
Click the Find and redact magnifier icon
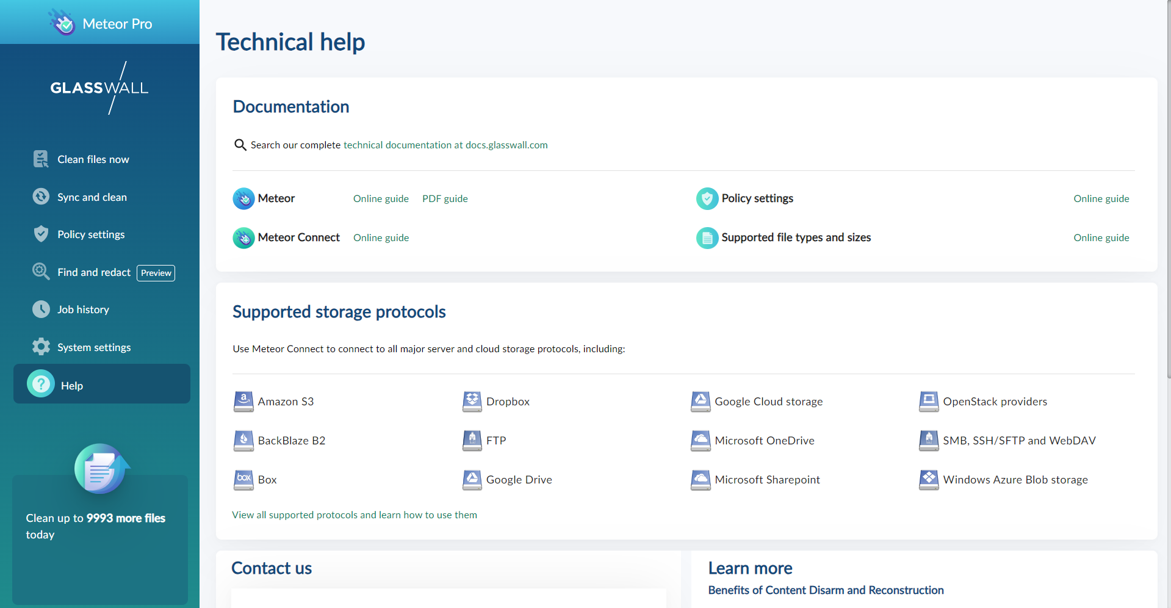[x=41, y=272]
